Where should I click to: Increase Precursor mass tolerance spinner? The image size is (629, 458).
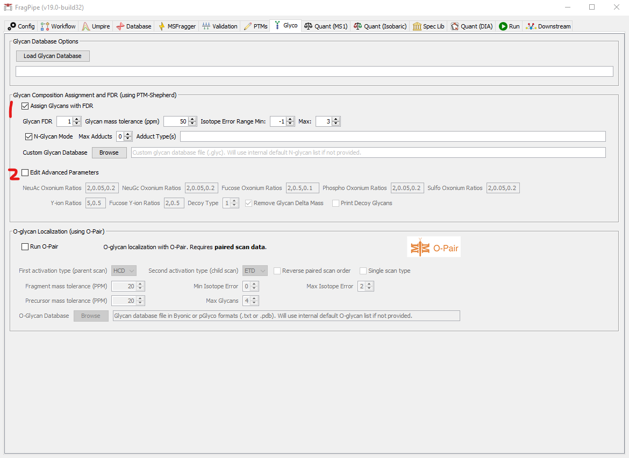[140, 299]
